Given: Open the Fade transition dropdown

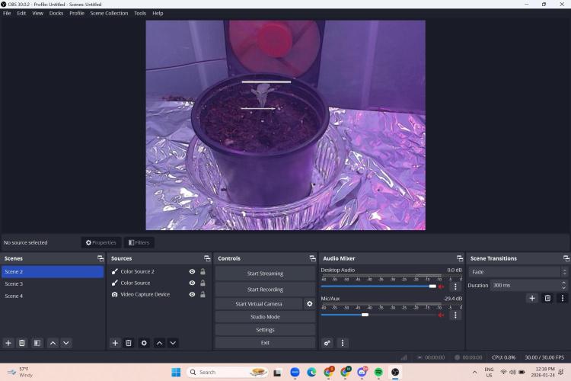Looking at the screenshot, I should tap(518, 272).
